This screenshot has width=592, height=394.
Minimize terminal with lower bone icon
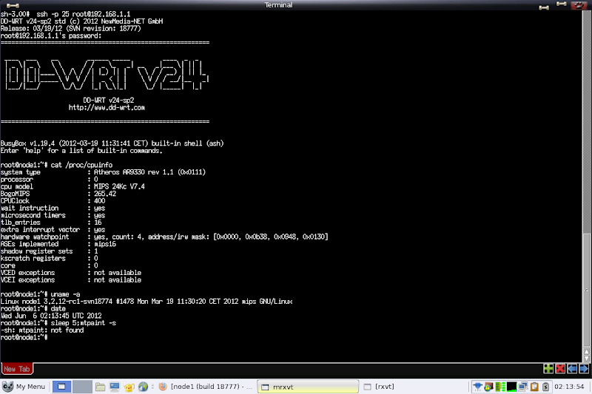(x=544, y=7)
